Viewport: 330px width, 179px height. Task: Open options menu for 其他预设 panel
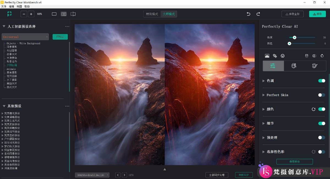[67, 106]
